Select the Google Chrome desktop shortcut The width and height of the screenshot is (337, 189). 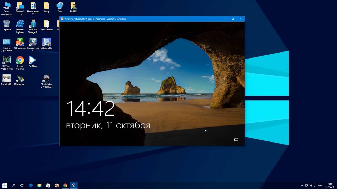(20, 63)
